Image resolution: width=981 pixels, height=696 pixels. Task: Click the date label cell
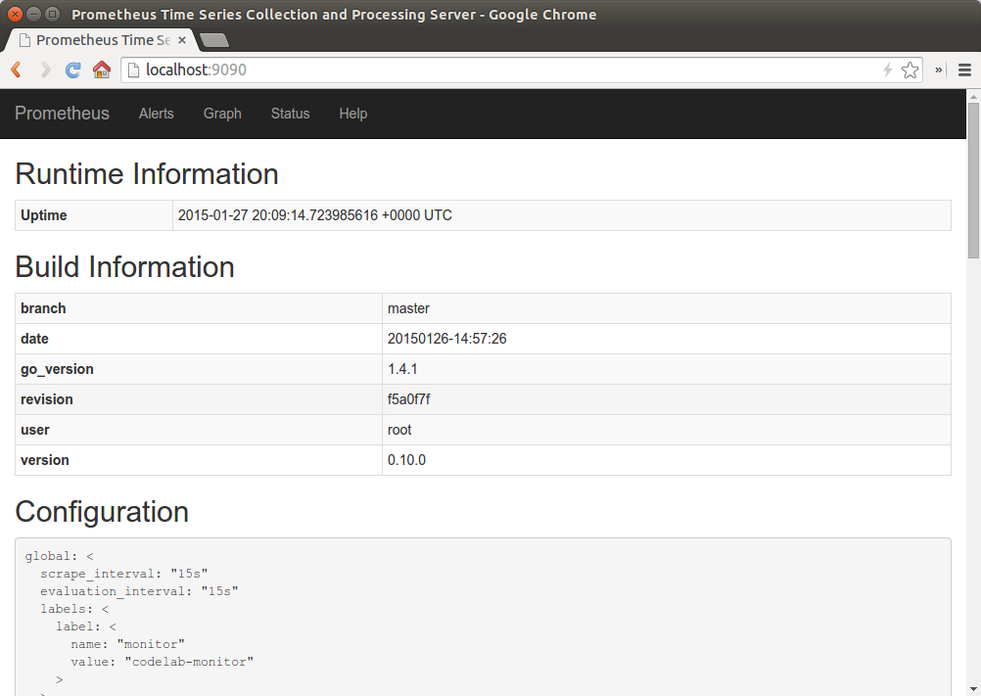tap(199, 339)
